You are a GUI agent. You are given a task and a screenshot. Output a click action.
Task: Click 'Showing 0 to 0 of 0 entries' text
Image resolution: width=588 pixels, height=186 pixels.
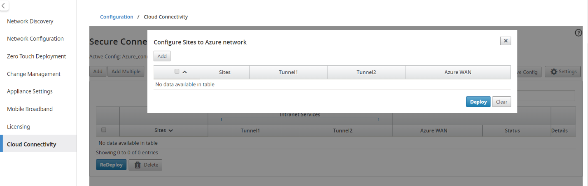point(127,152)
